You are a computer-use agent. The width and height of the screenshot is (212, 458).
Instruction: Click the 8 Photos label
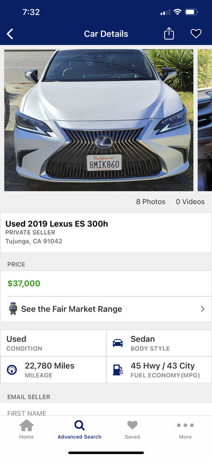[x=151, y=202]
